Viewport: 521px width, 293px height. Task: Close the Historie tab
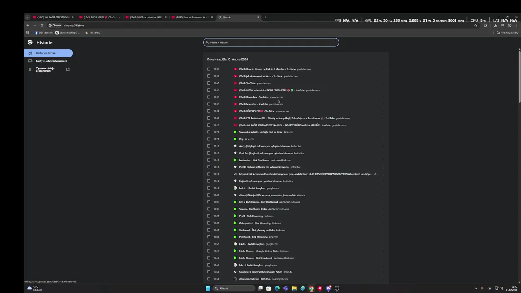[258, 17]
